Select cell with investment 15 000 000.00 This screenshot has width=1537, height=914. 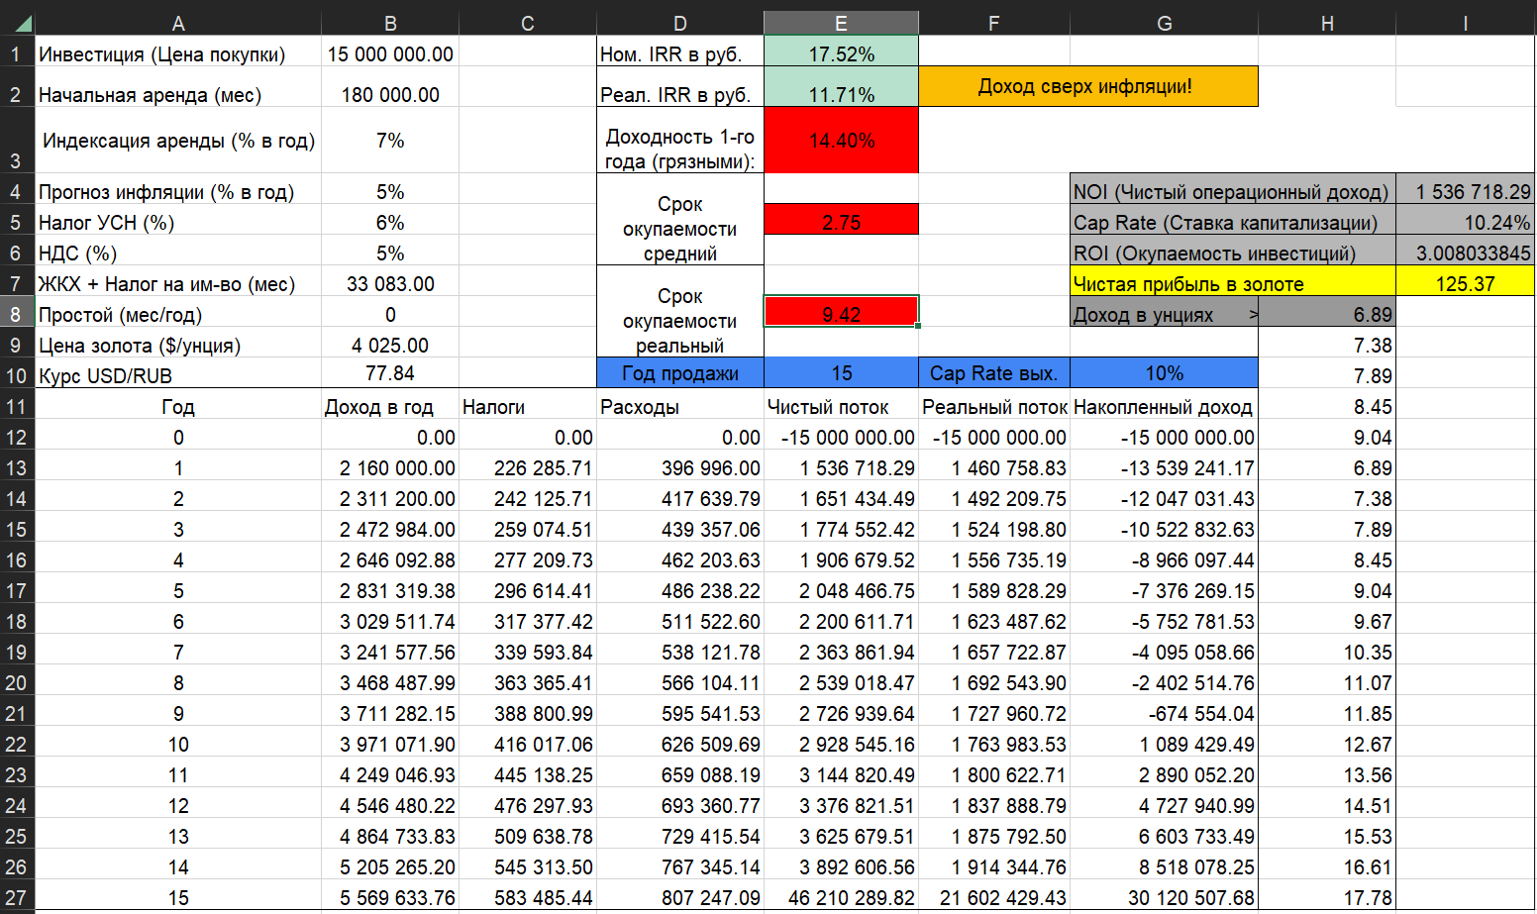click(390, 54)
